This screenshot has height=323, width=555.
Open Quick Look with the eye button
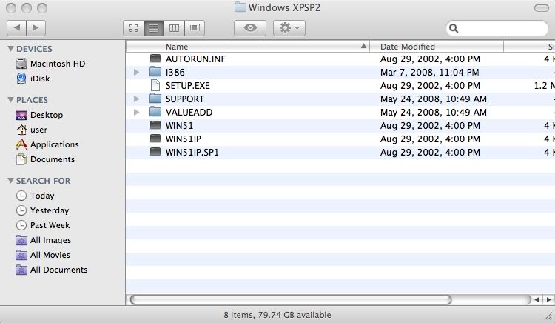click(250, 28)
